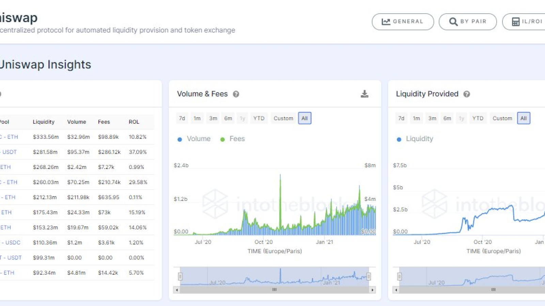545x306 pixels.
Task: Choose the Custom range in Volume & Fees
Action: 283,118
